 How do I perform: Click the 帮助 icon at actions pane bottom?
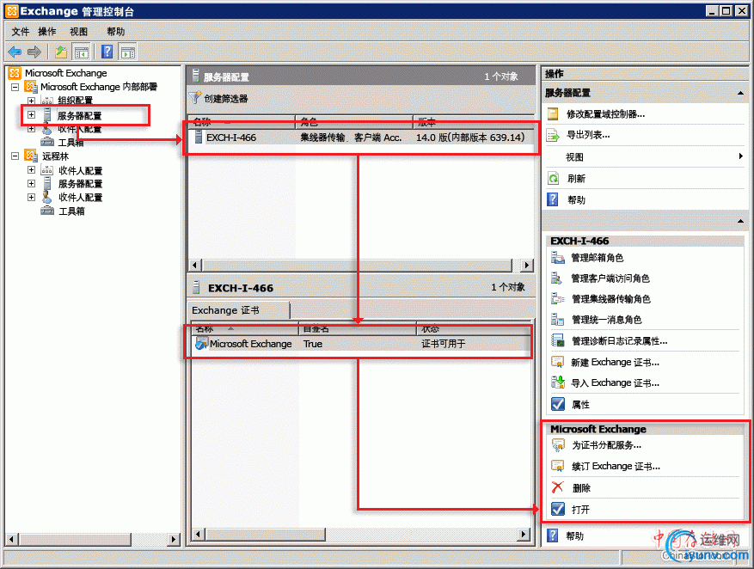tap(553, 535)
